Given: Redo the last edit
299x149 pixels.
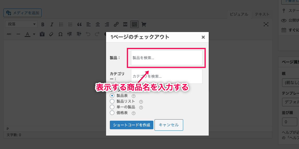Looking at the screenshot, I should [97, 34].
